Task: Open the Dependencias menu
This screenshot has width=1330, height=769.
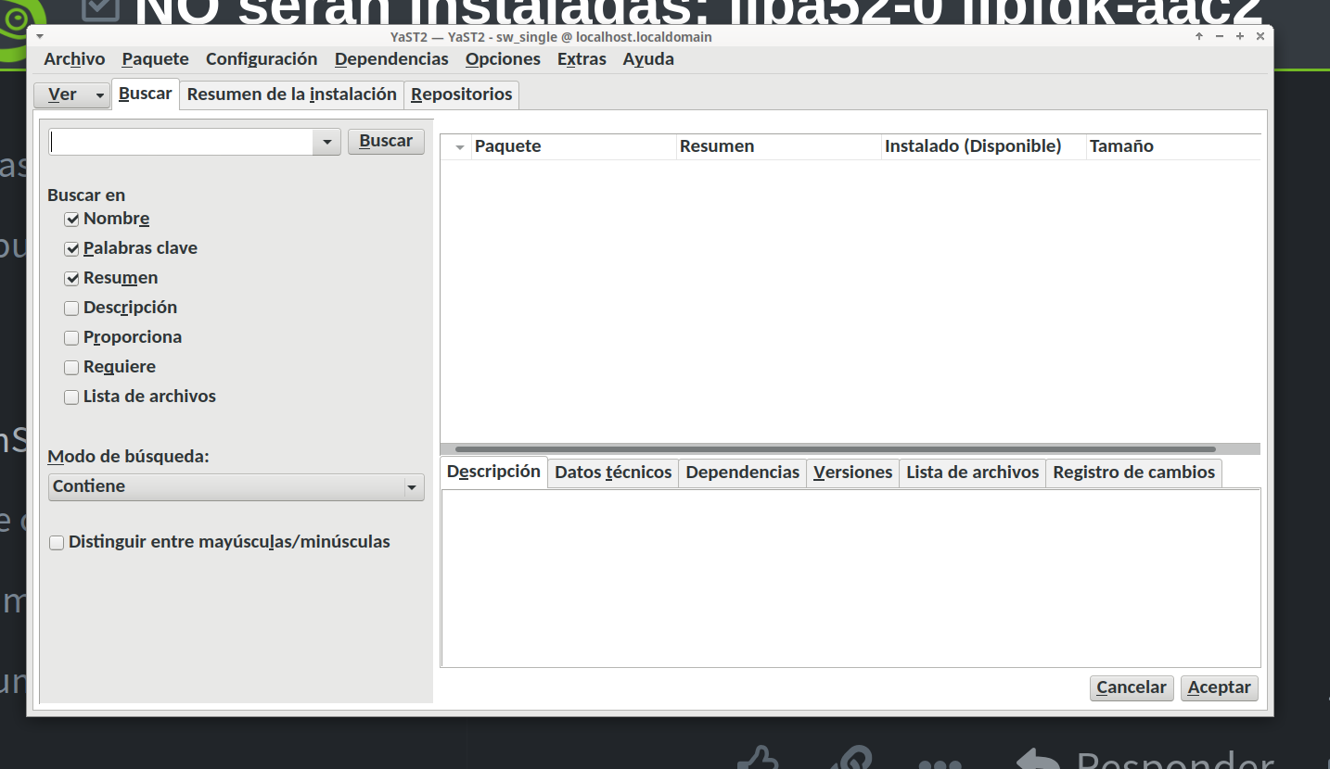Action: click(391, 59)
